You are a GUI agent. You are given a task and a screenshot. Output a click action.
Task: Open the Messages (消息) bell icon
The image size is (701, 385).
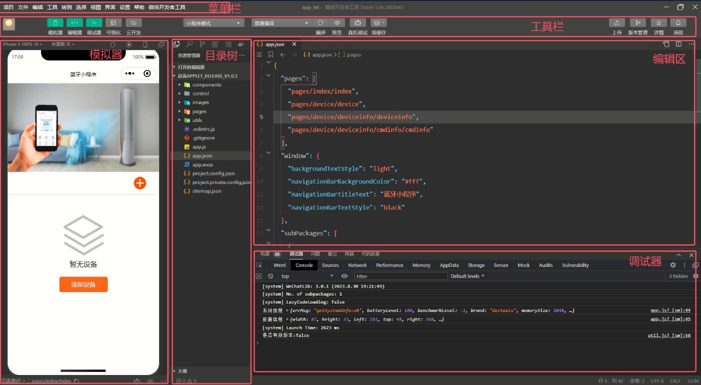coord(678,23)
